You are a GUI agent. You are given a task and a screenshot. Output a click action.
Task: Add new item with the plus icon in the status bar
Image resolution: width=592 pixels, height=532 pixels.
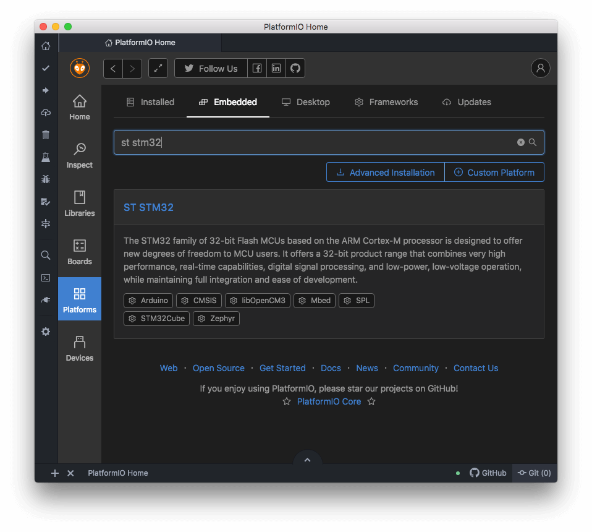pyautogui.click(x=55, y=473)
